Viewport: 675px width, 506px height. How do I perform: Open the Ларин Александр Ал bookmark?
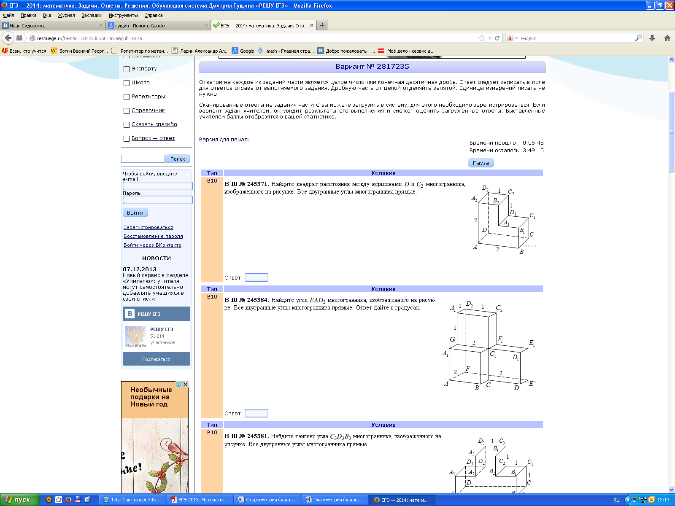tap(200, 51)
